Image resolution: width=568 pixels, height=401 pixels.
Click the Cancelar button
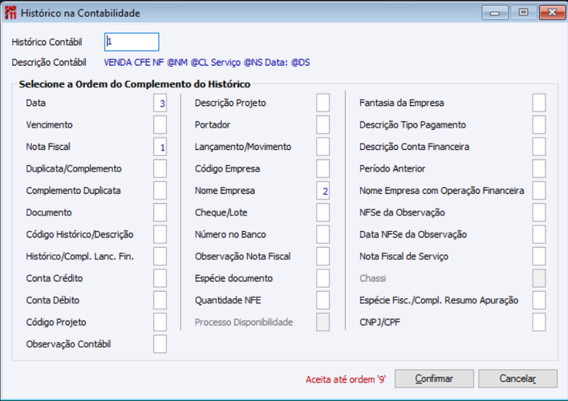(x=517, y=379)
